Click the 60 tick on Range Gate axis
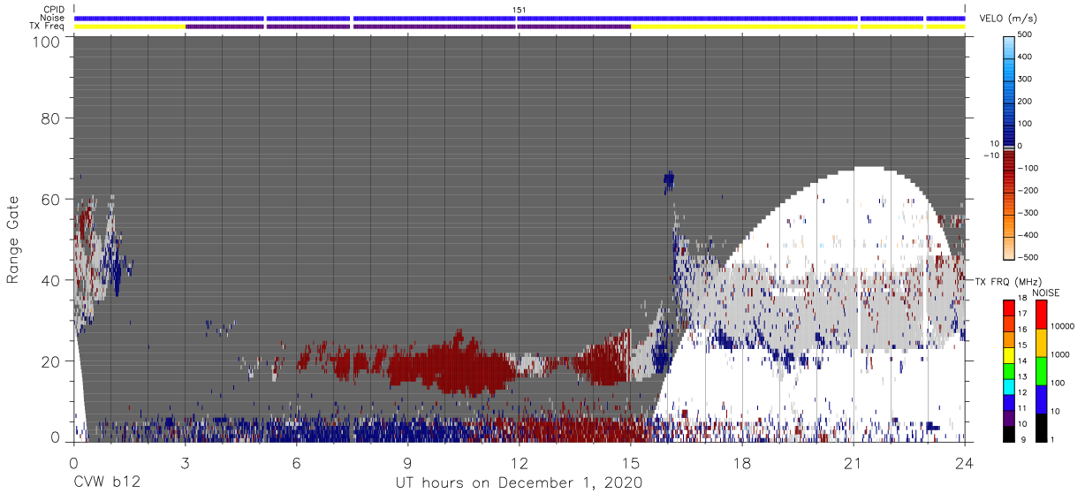Viewport: 1085px width, 501px height. click(x=51, y=199)
